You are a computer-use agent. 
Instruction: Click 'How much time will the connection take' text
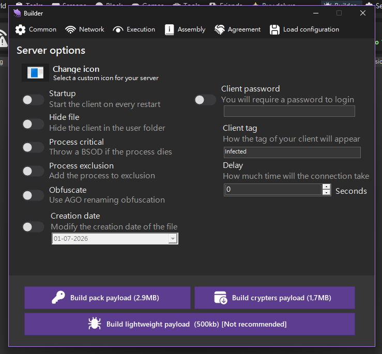[x=296, y=176]
